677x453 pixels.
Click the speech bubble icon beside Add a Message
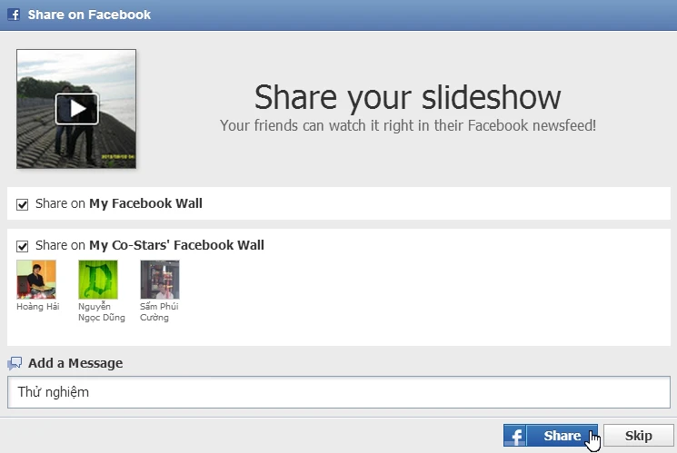tap(15, 363)
